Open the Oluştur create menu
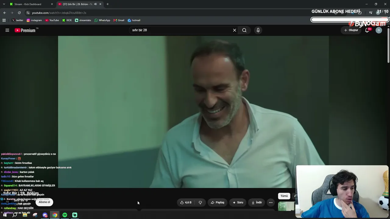 pos(351,30)
